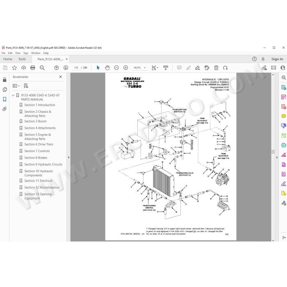The width and height of the screenshot is (287, 287).
Task: Send file by email envelope icon
Action: click(273, 68)
